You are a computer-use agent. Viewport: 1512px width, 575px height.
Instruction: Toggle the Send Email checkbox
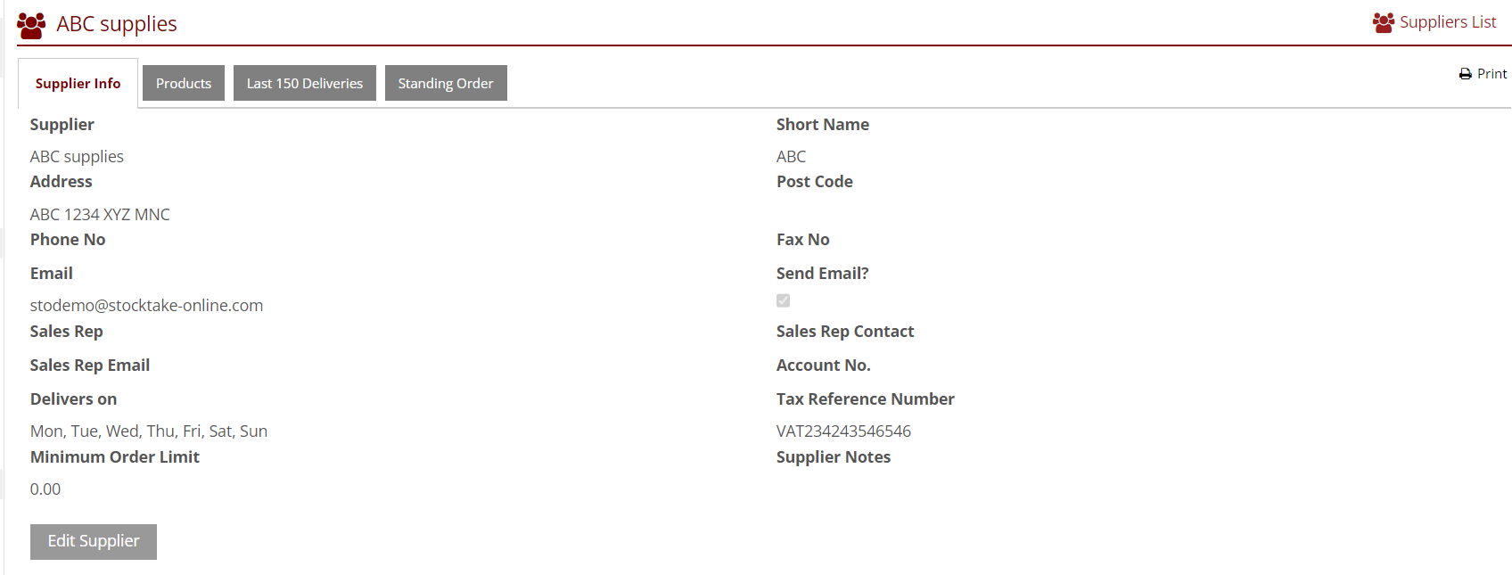[x=783, y=300]
